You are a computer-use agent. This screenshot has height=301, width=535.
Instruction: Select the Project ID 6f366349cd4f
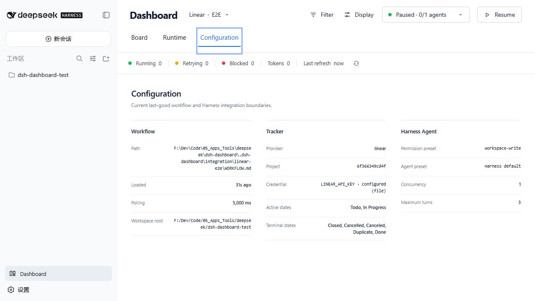point(372,166)
